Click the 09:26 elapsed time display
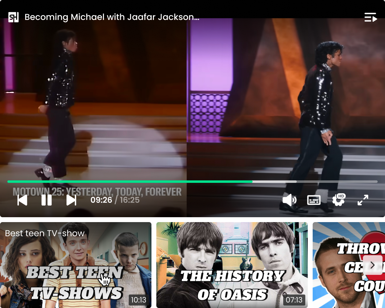The width and height of the screenshot is (385, 308). [x=101, y=200]
